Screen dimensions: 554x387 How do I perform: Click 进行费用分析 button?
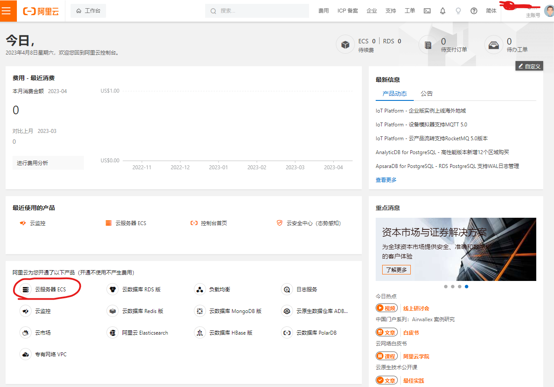tap(48, 163)
